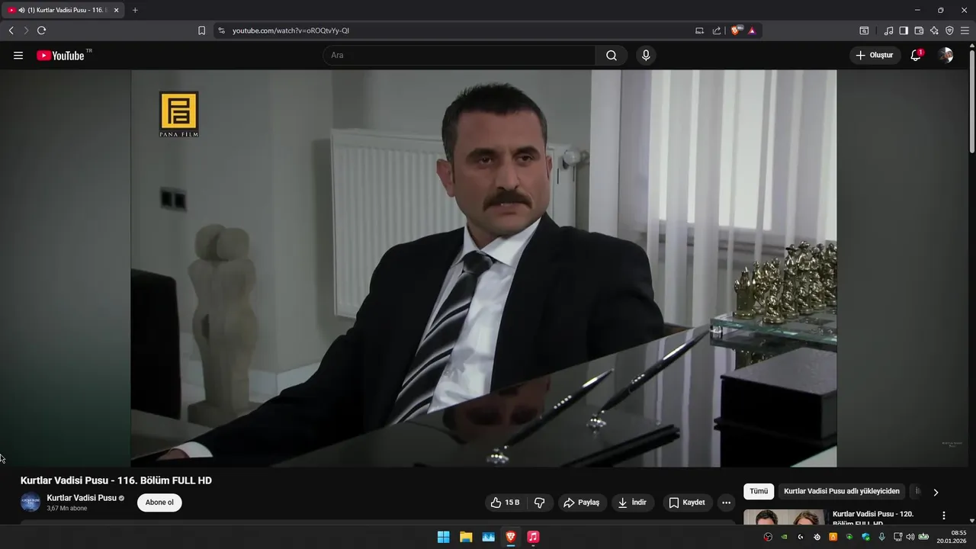The height and width of the screenshot is (549, 976).
Task: Open the channel avatar beside Abone ol
Action: click(x=30, y=502)
